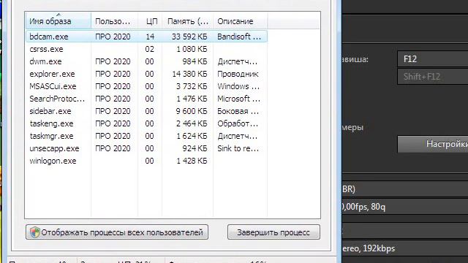Sort by the Описание column header

(241, 21)
